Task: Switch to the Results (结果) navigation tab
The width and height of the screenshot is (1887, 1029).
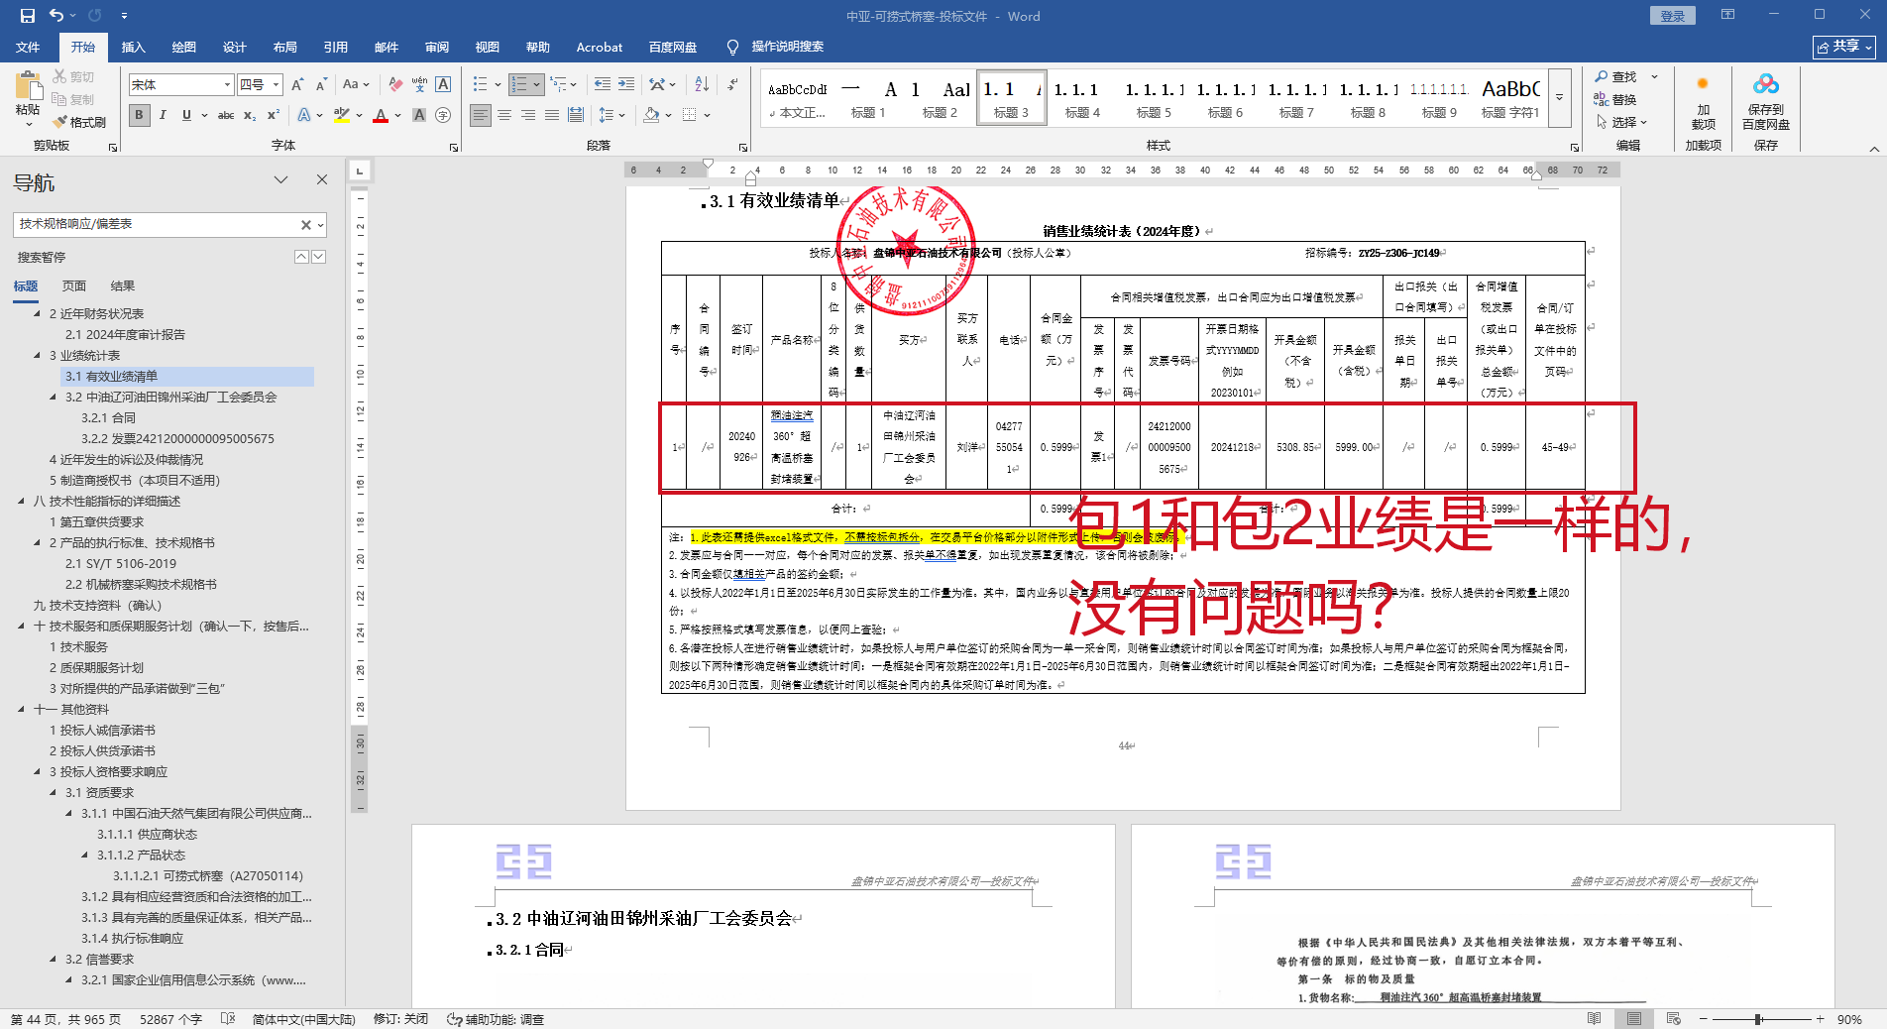Action: click(x=123, y=286)
